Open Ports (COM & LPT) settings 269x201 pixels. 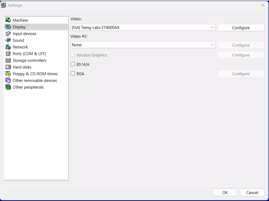36,54
